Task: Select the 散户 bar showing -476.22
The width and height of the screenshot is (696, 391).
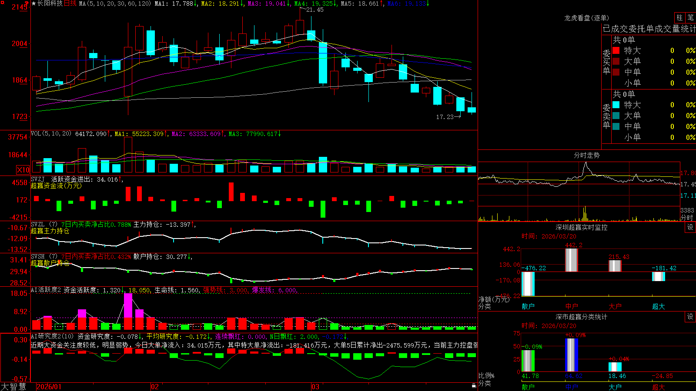Action: coord(528,284)
